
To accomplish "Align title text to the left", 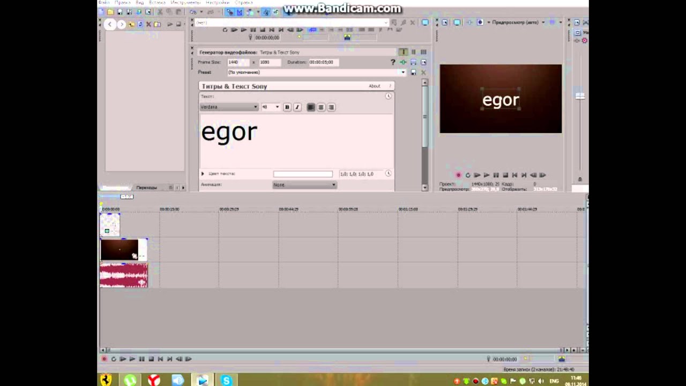I will [x=311, y=107].
